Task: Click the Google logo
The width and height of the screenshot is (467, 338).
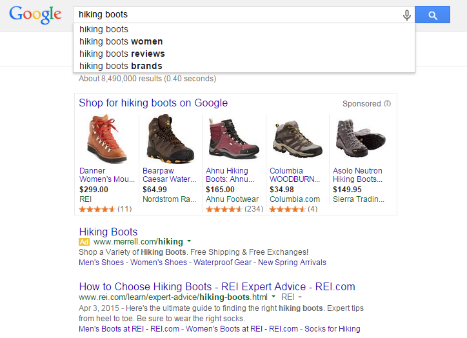Action: point(35,14)
